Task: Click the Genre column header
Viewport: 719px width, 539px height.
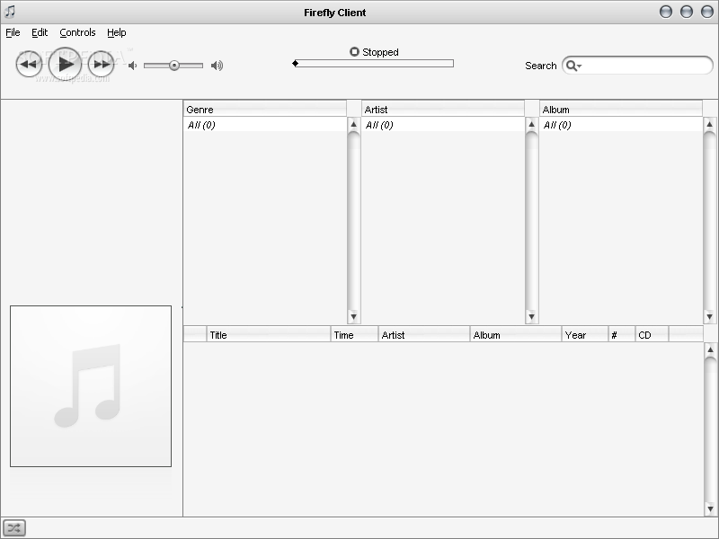Action: (x=265, y=109)
